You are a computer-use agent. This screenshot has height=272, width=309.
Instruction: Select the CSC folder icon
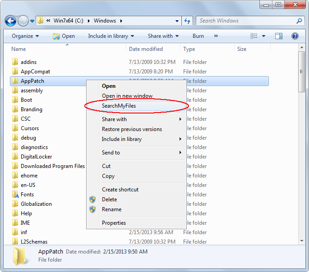15,118
